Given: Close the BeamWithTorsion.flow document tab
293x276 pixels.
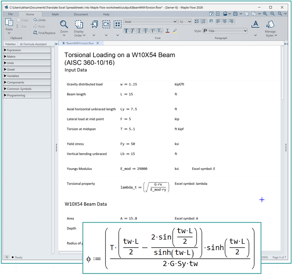Looking at the screenshot, I should (x=98, y=43).
